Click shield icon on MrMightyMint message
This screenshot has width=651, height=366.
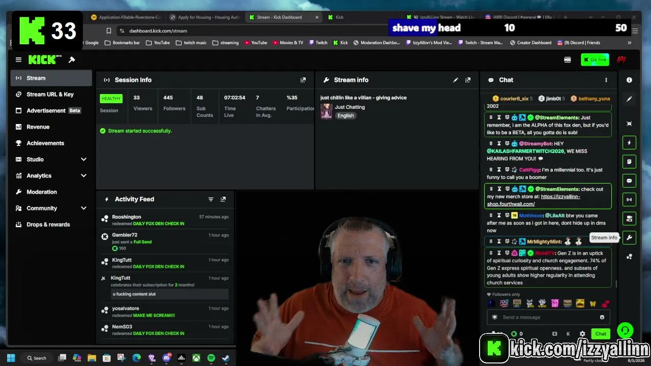tap(507, 241)
